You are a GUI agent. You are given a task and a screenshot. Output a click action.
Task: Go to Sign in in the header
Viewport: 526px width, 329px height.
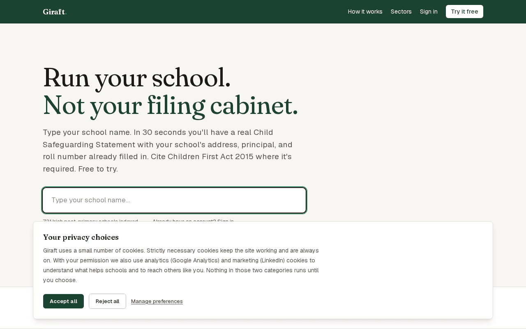tap(429, 12)
